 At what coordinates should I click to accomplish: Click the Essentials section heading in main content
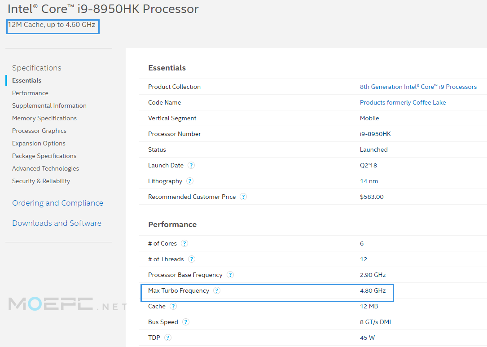(167, 68)
